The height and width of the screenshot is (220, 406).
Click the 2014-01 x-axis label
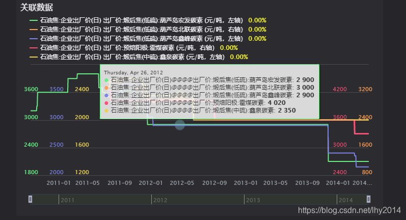tap(338, 183)
